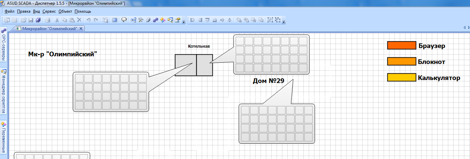This screenshot has width=470, height=159.
Task: Click the magnifier window toolbar icon
Action: click(170, 20)
